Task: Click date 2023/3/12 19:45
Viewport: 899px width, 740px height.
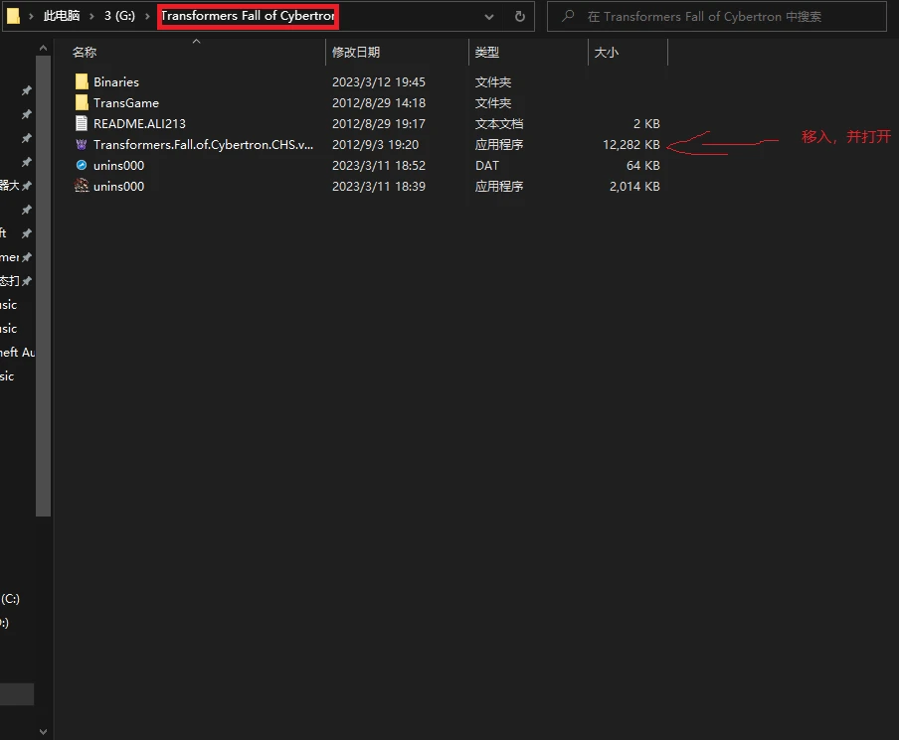Action: [x=379, y=81]
